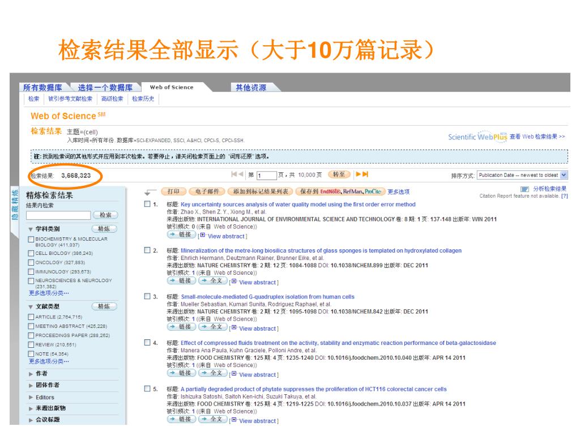Viewport: 580px width, 435px height.
Task: Click the Scientific WebPlus logo
Action: [x=477, y=137]
